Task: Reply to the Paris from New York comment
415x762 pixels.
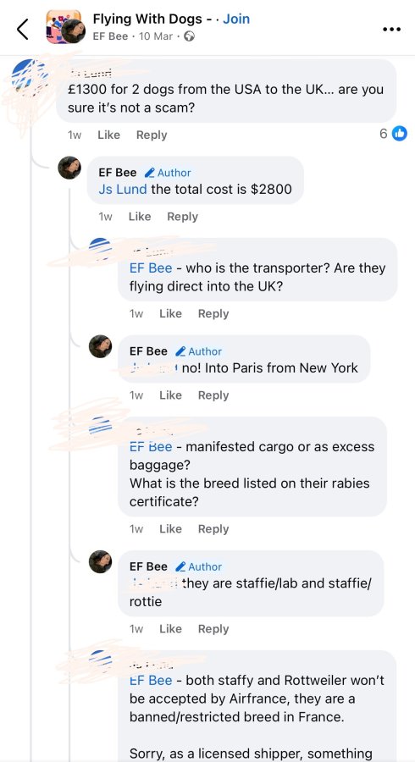Action: [x=213, y=395]
